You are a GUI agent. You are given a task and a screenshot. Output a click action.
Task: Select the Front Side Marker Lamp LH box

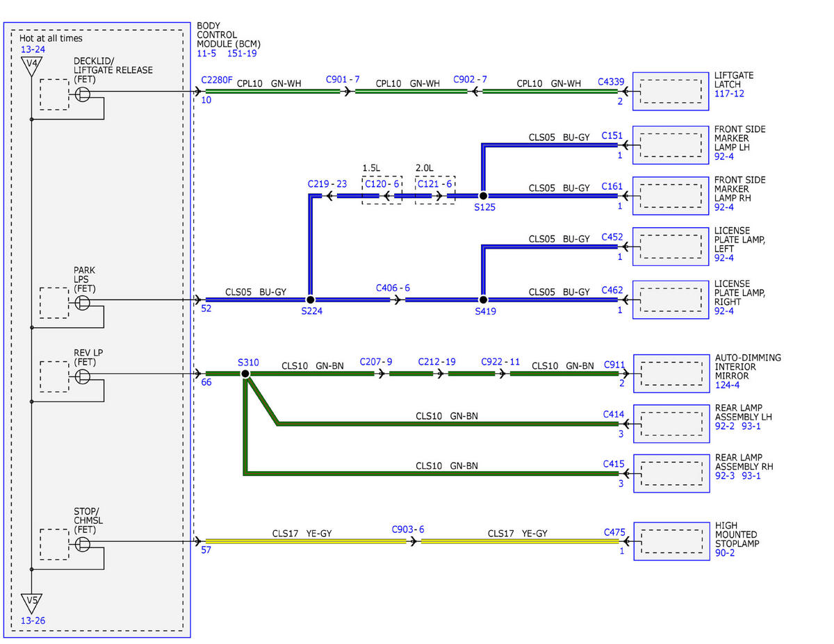coord(671,145)
